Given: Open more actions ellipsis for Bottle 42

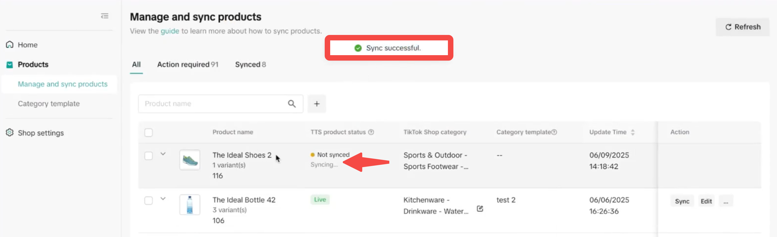Looking at the screenshot, I should 726,201.
